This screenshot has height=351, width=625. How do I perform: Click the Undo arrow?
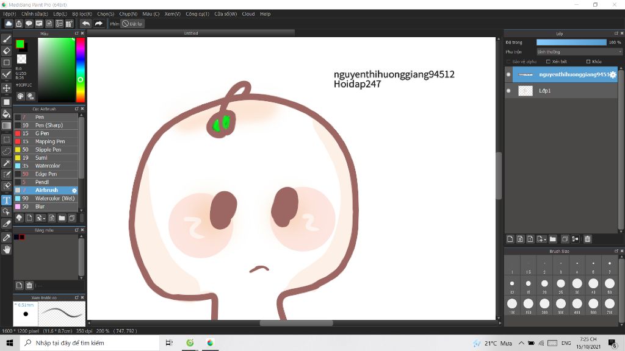pyautogui.click(x=85, y=24)
